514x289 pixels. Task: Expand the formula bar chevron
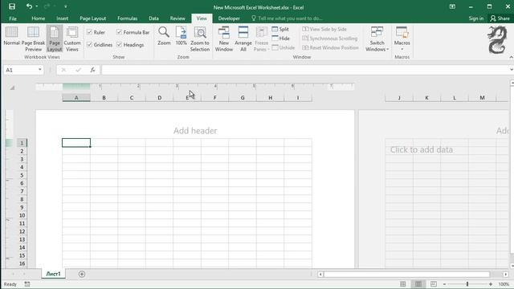pos(511,70)
